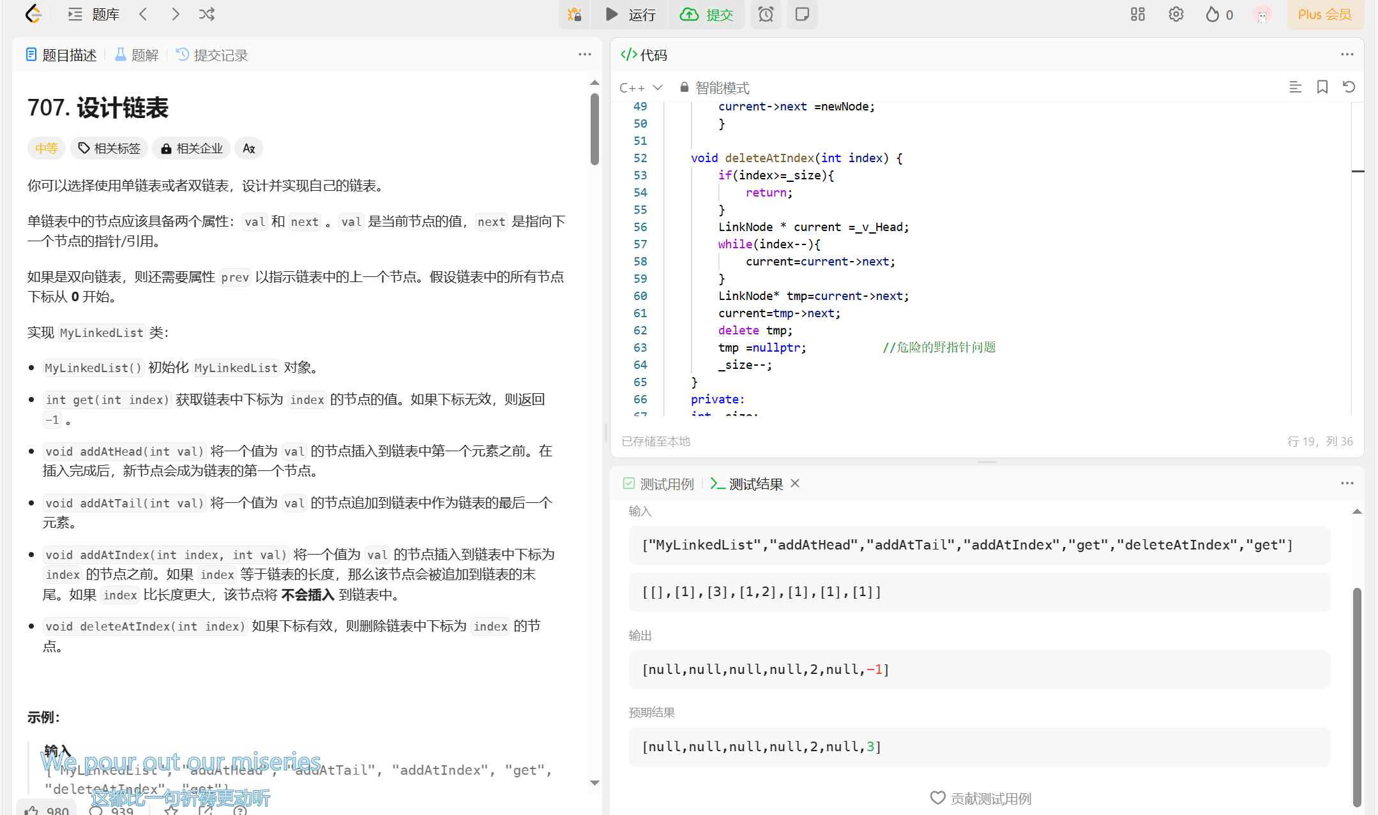Click the 'delete tmp;' code line

point(755,330)
